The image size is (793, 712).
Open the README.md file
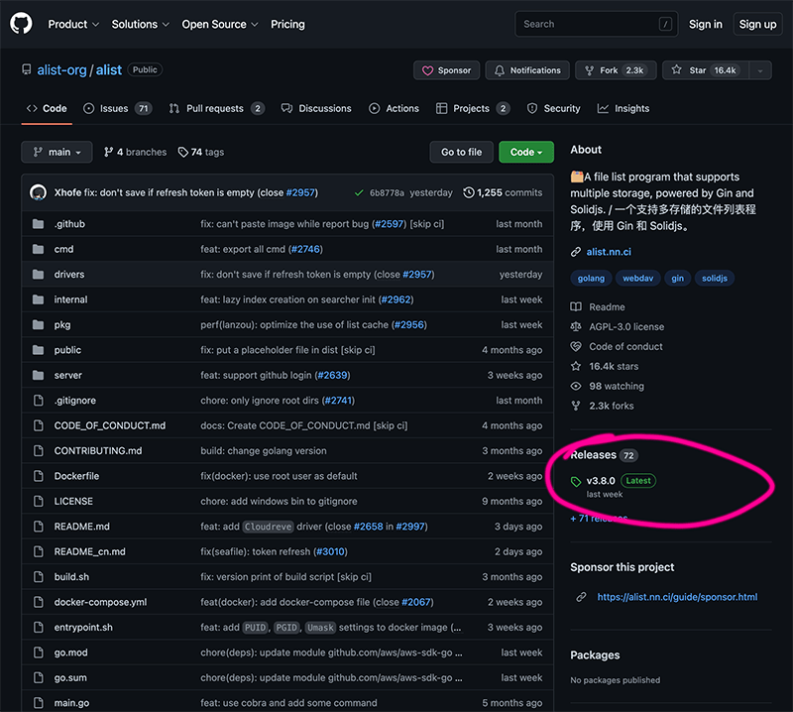[81, 527]
